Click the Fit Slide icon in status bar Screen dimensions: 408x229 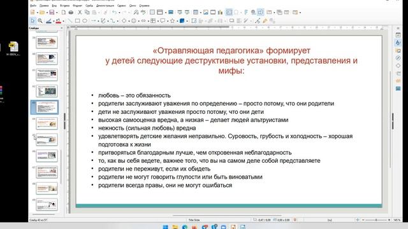(x=358, y=220)
